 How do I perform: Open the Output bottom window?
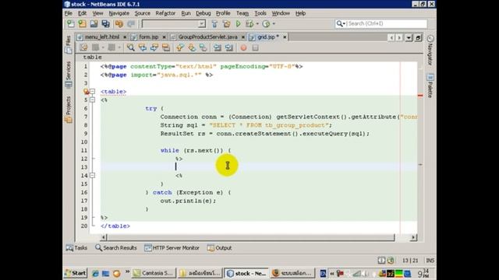pyautogui.click(x=219, y=248)
